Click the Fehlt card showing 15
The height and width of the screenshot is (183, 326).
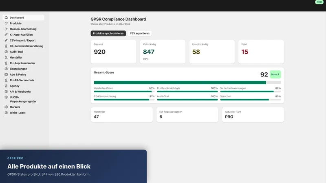pos(261,52)
